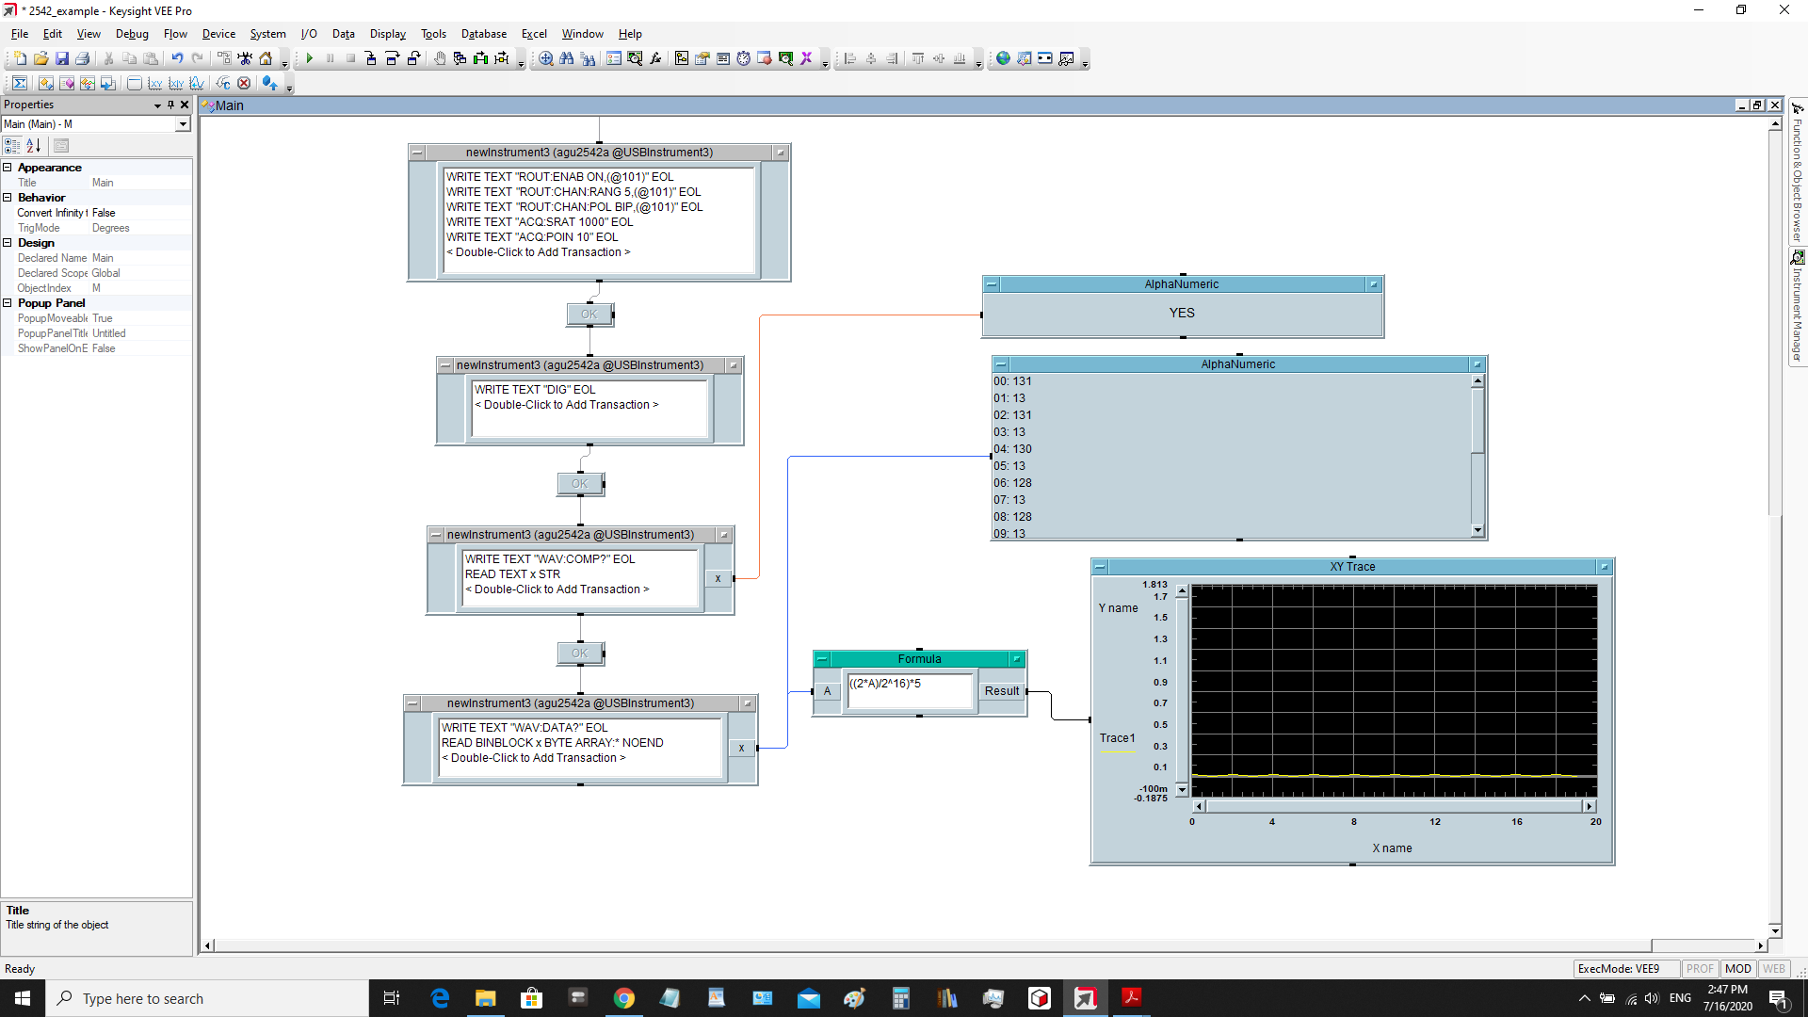This screenshot has width=1808, height=1017.
Task: Click the globe Web toolbar icon
Action: [x=1003, y=58]
